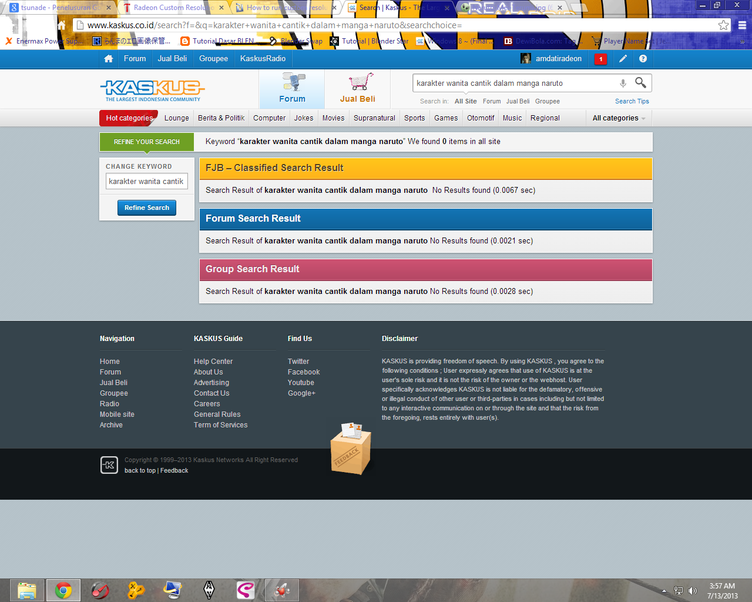752x602 pixels.
Task: Open the Skyrim taskbar icon
Action: coord(209,590)
